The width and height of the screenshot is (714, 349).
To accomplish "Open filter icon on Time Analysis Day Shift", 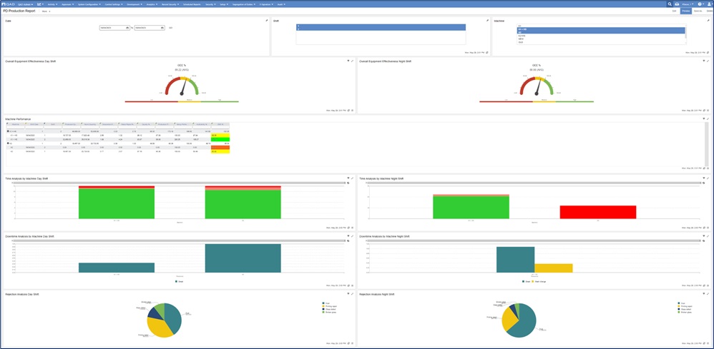I will point(348,178).
